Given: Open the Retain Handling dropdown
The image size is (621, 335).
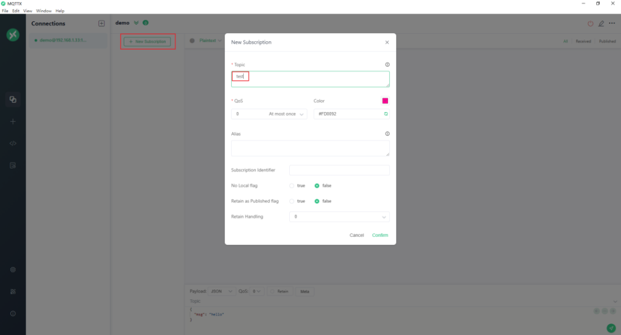Looking at the screenshot, I should [x=340, y=217].
